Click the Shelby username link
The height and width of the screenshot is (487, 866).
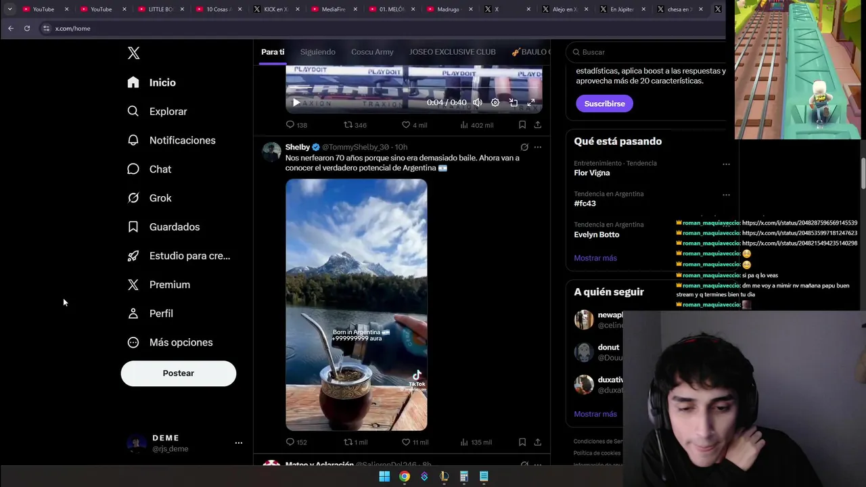coord(297,147)
